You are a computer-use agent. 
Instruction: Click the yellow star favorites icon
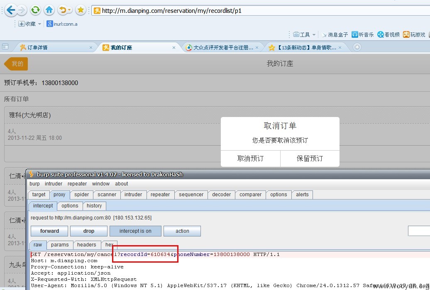(81, 10)
